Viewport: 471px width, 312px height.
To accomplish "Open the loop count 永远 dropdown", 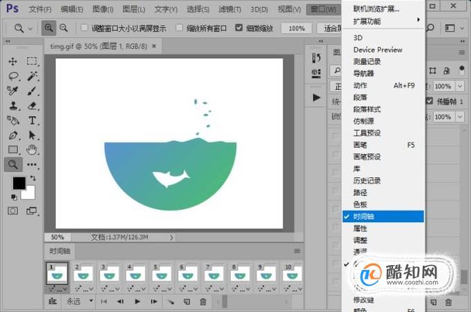I will 90,301.
